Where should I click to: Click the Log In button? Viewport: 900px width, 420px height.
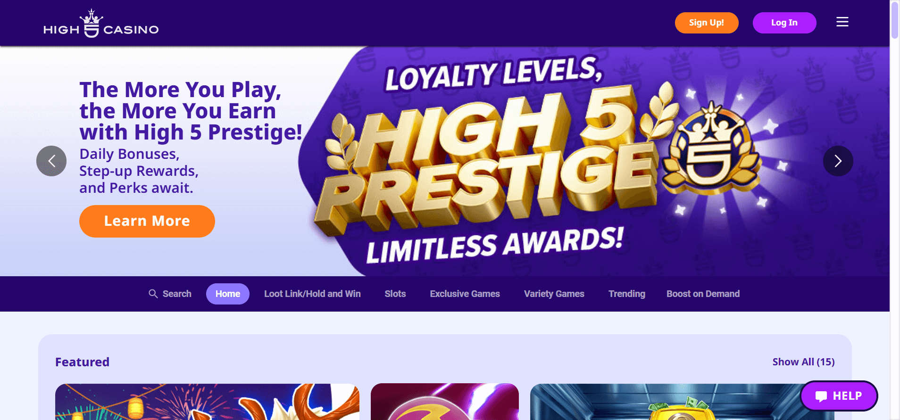[x=784, y=23]
